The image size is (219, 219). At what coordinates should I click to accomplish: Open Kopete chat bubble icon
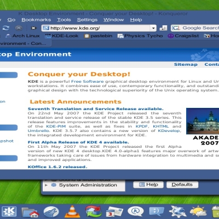(x=136, y=212)
